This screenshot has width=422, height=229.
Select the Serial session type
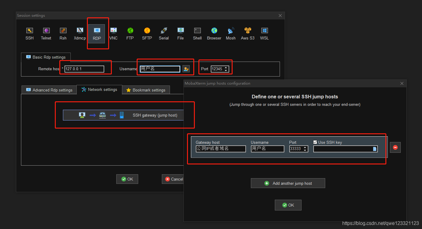coord(164,34)
